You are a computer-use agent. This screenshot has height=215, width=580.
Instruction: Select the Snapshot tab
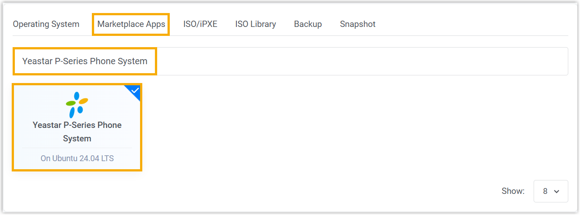358,24
